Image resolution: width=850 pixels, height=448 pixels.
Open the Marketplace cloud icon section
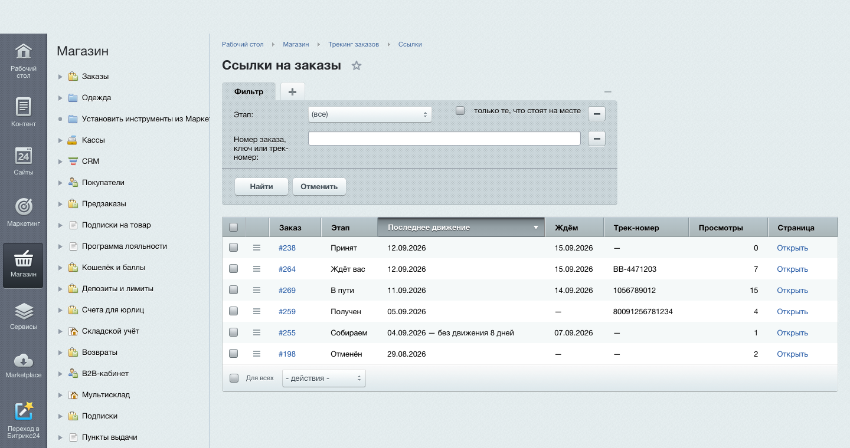(23, 365)
